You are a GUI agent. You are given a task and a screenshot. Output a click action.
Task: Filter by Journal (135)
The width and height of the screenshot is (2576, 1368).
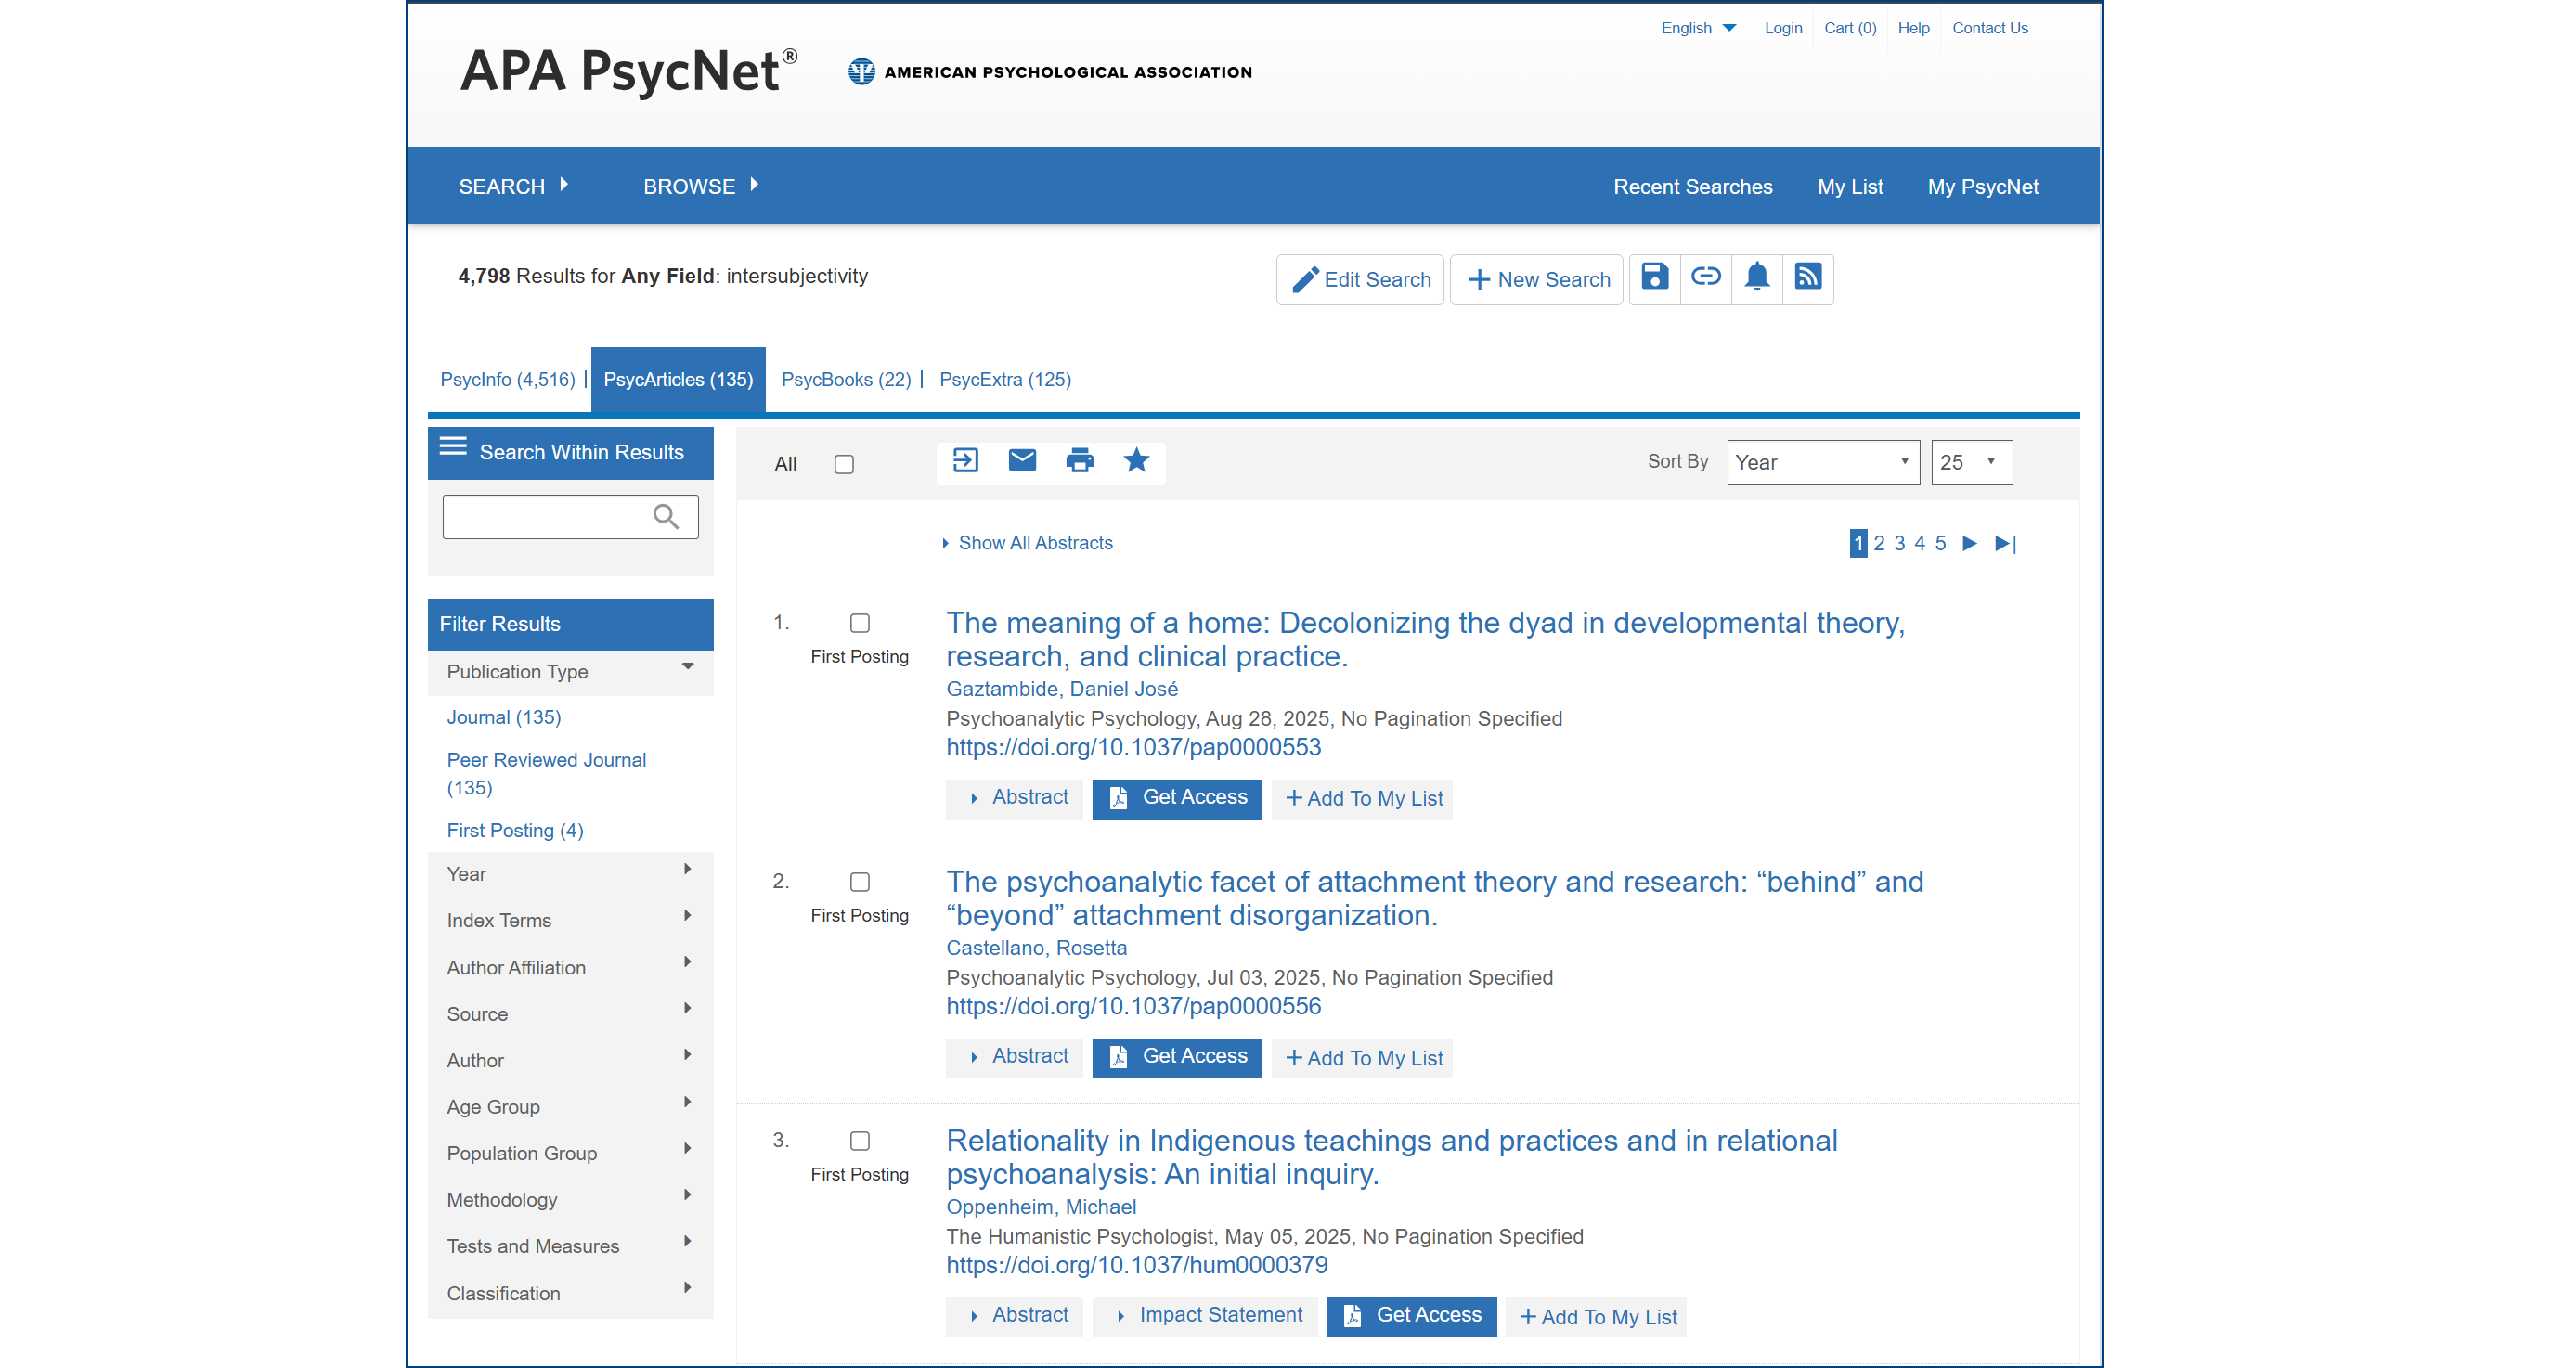point(504,717)
